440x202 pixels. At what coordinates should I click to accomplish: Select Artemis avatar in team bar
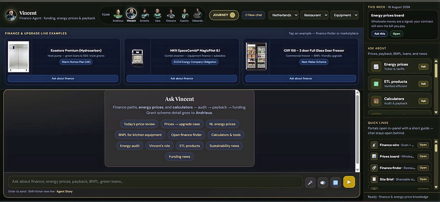coord(145,13)
